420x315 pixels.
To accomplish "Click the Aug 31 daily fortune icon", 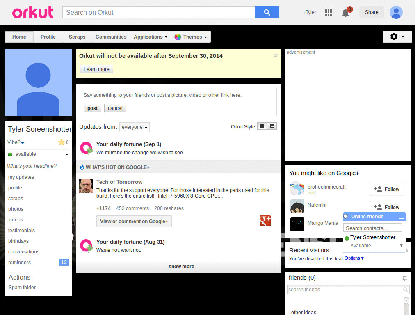I will click(x=86, y=246).
